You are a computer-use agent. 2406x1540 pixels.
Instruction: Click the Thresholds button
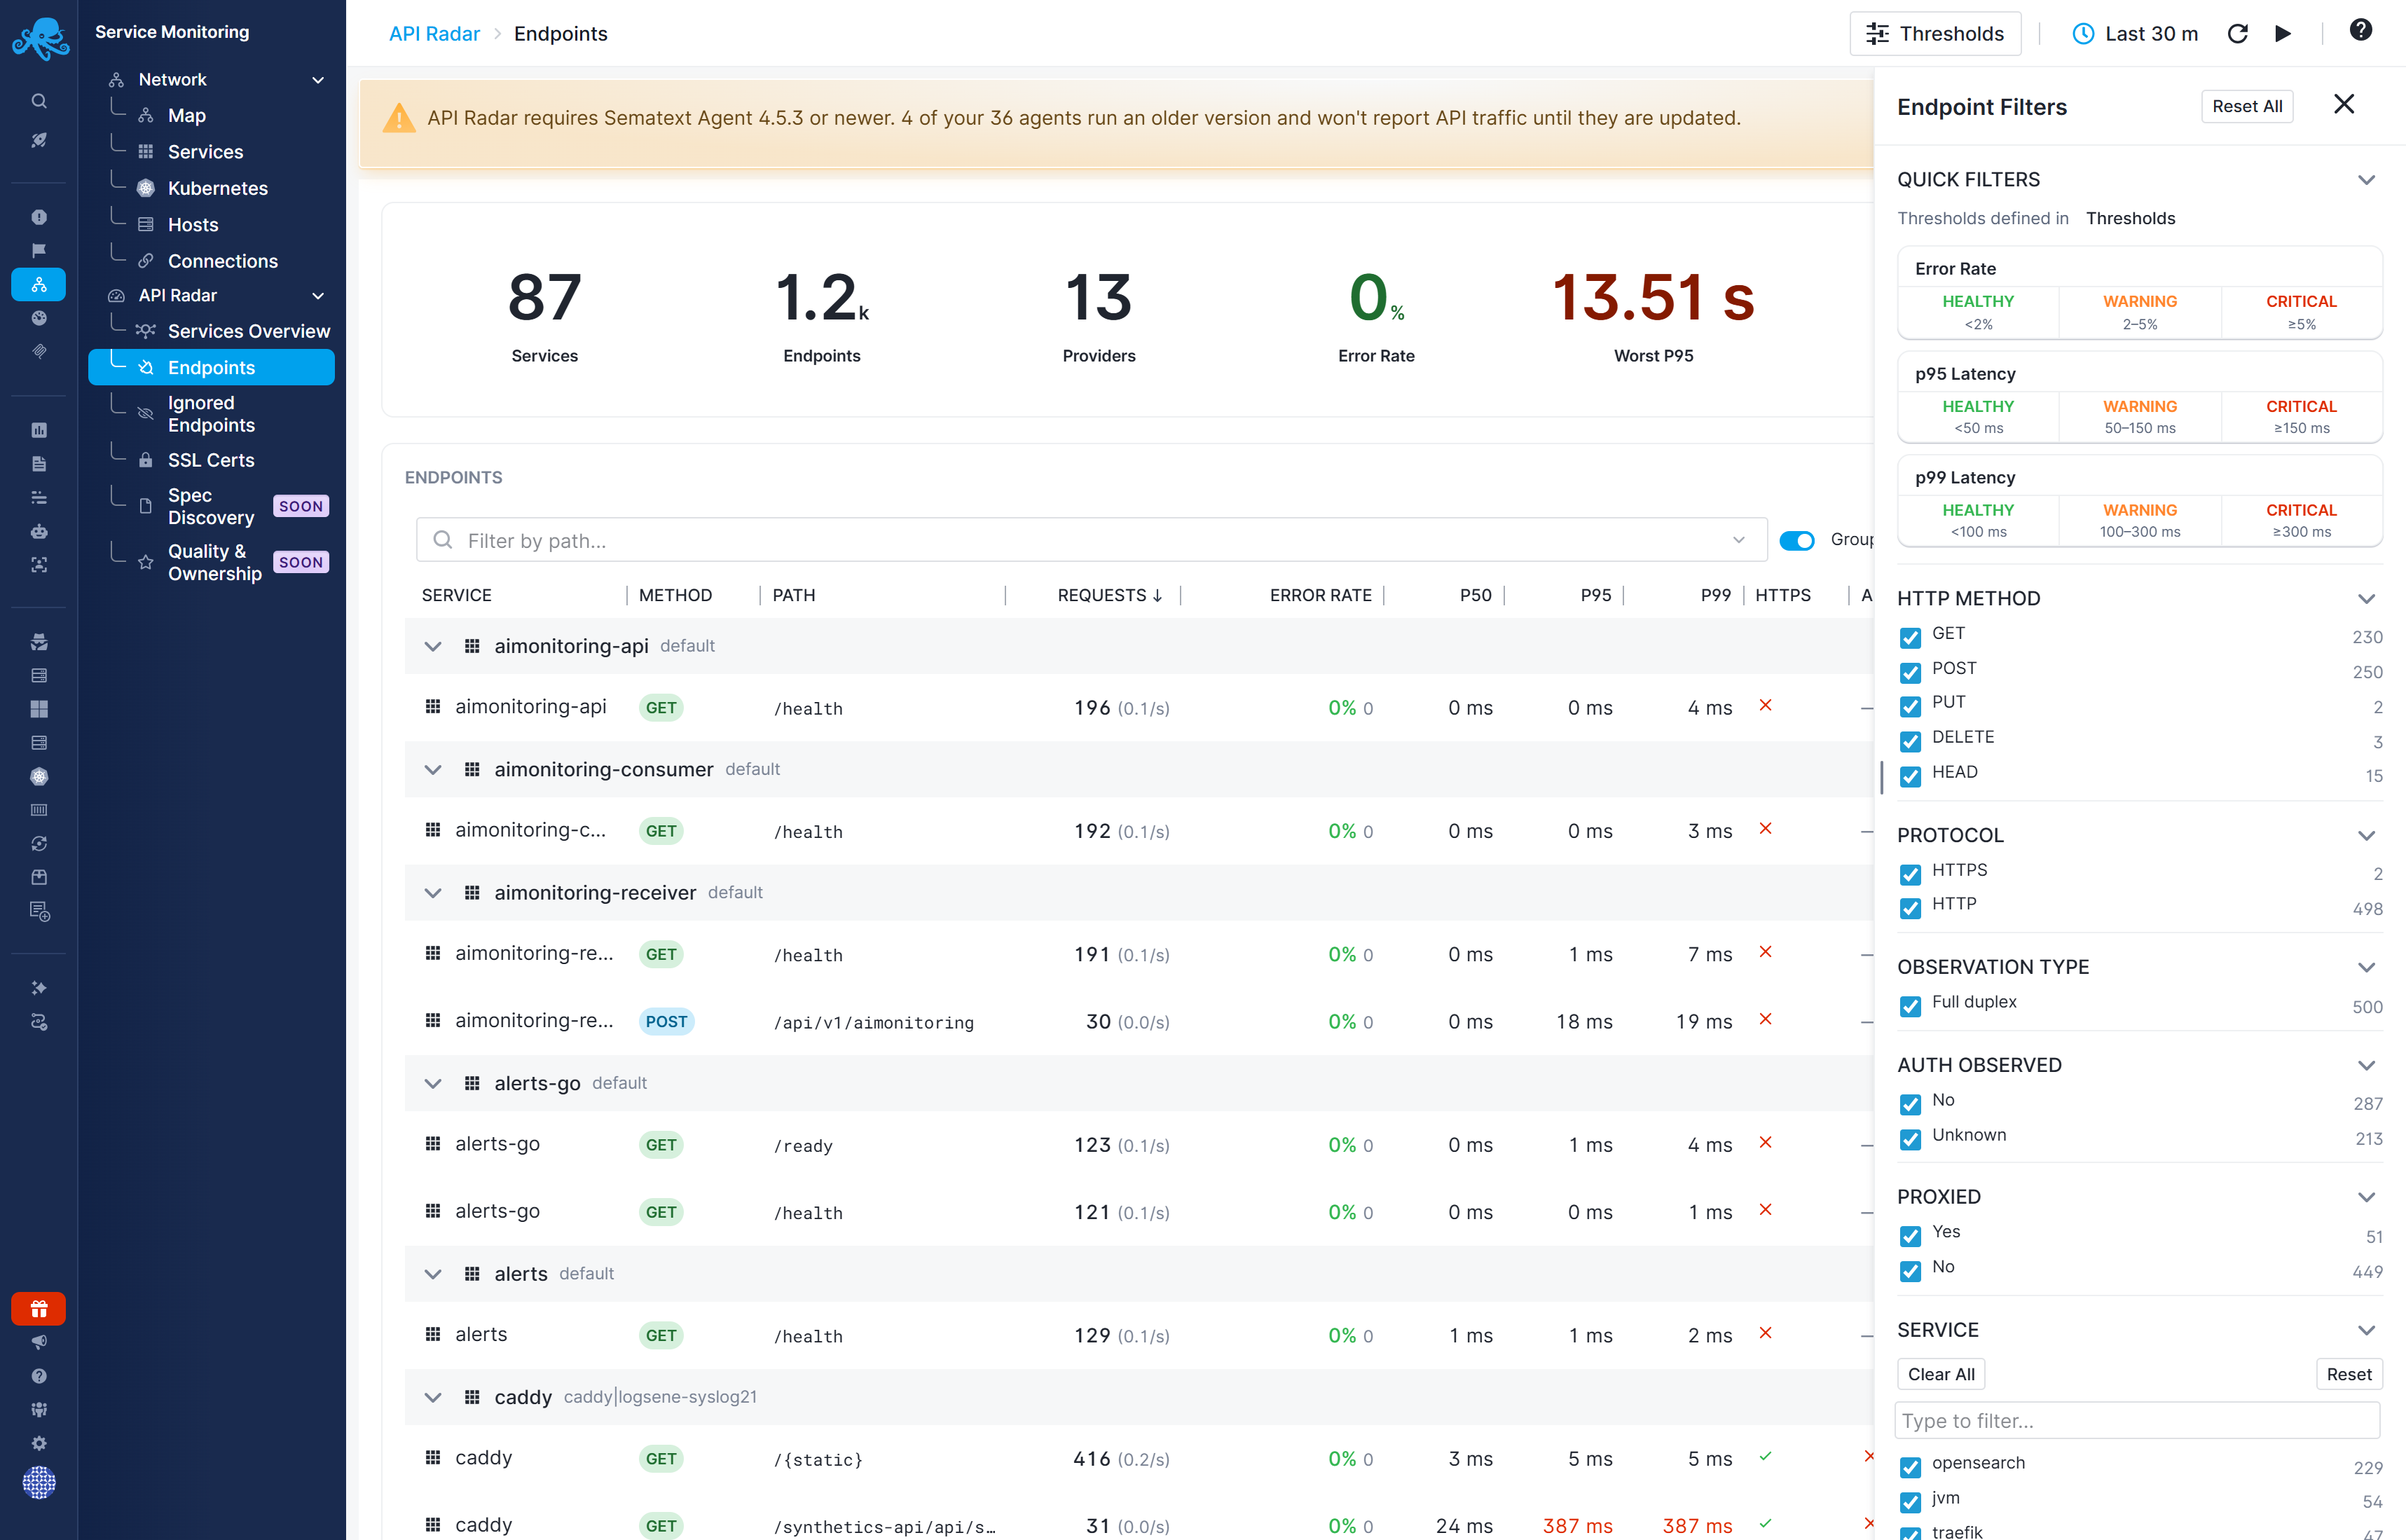point(1935,34)
